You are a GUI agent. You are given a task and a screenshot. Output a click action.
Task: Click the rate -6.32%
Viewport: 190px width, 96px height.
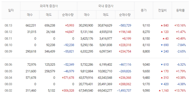[x=181, y=65]
